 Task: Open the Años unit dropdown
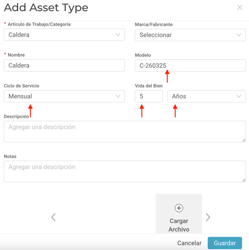pos(206,96)
